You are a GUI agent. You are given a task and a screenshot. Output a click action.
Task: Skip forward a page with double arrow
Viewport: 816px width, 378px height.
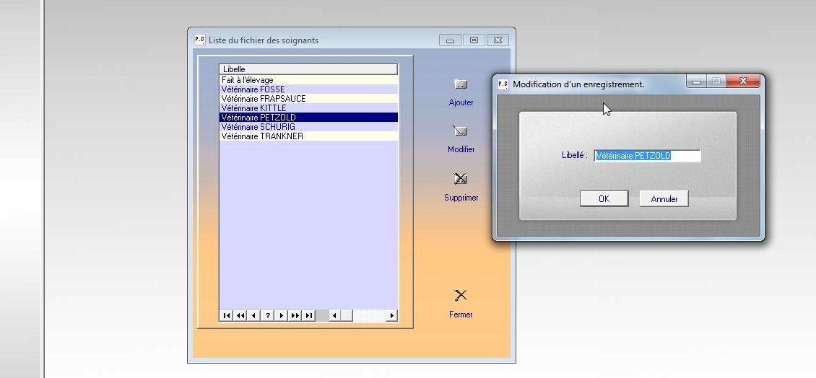tap(295, 315)
